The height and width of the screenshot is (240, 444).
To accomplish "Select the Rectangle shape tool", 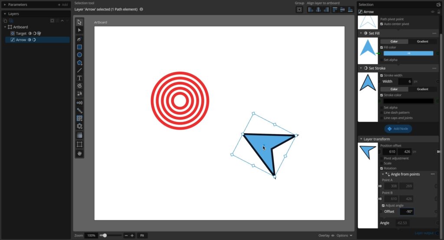I will pyautogui.click(x=79, y=47).
